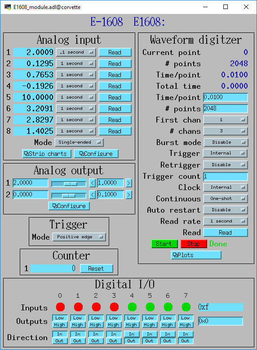This screenshot has height=350, width=257.
Task: Click Analog output 2 slider
Action: coord(69,195)
